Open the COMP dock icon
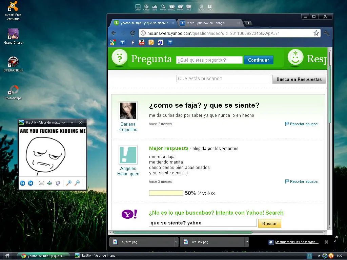The image size is (347, 260). [138, 7]
